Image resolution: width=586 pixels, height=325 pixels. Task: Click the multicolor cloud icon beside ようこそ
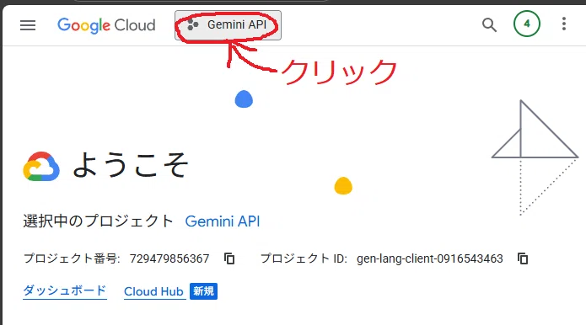41,167
